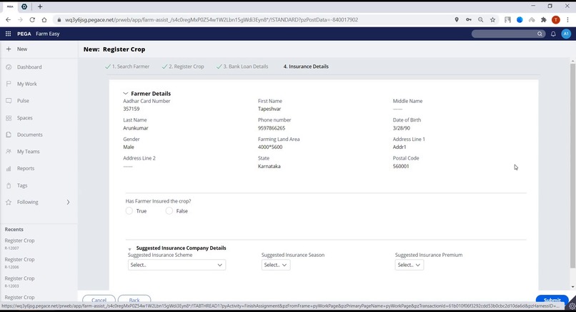Reload the page with browser refresh icon
The image size is (576, 312).
click(32, 20)
